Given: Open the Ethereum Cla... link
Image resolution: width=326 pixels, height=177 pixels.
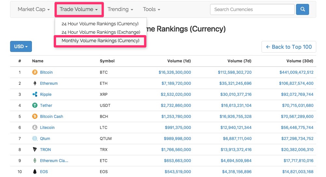Looking at the screenshot, I should [54, 161].
